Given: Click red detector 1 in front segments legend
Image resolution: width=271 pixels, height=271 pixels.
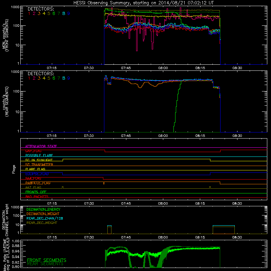Looking at the screenshot, I should (x=29, y=14).
